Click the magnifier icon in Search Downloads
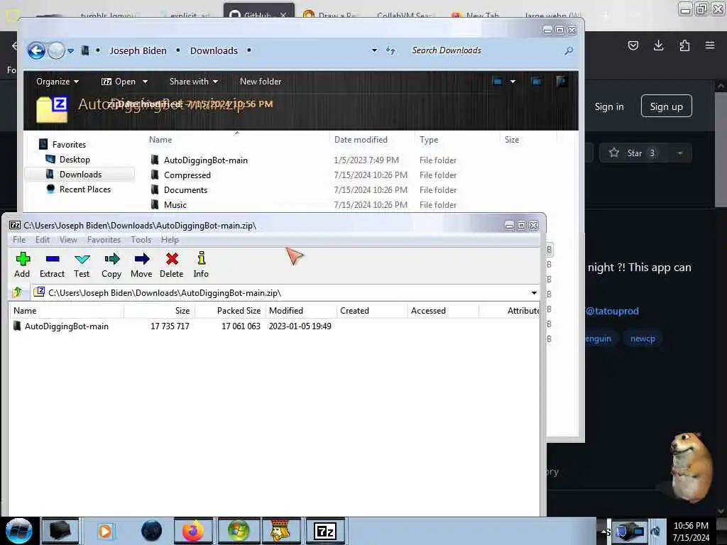727x545 pixels. coord(569,50)
